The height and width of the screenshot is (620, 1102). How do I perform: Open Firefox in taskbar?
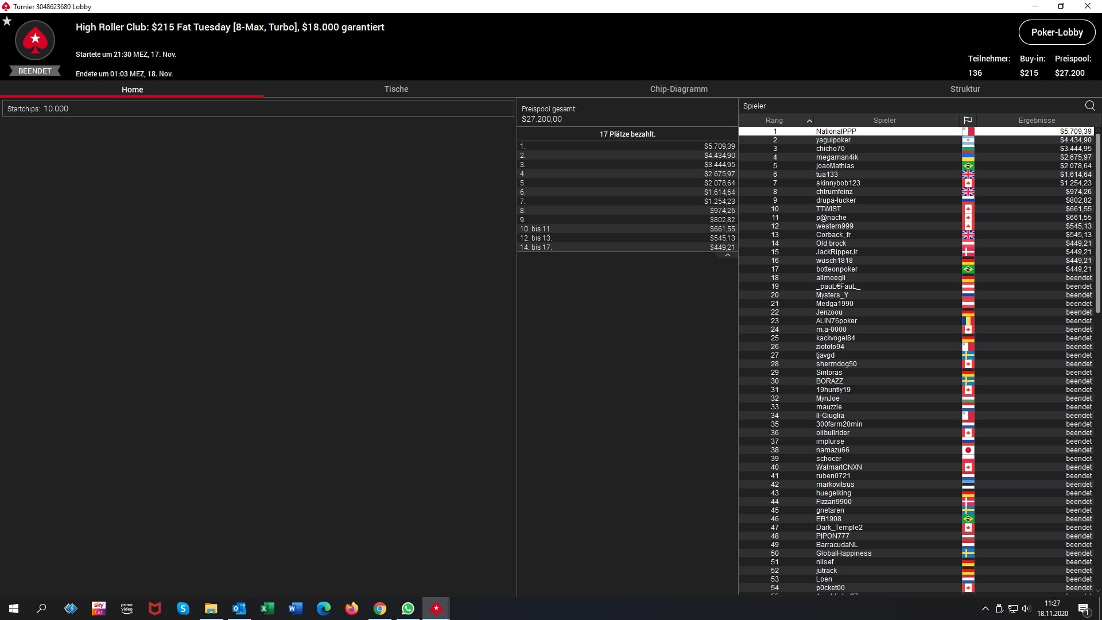coord(352,609)
